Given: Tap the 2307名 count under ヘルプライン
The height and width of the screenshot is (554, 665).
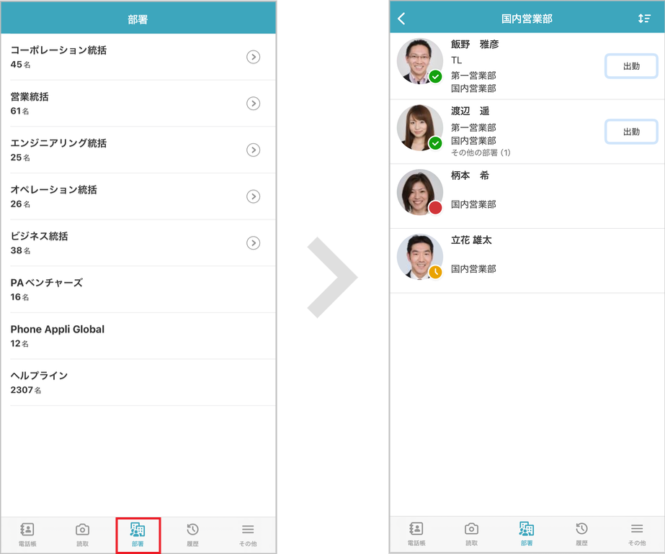Looking at the screenshot, I should [26, 390].
